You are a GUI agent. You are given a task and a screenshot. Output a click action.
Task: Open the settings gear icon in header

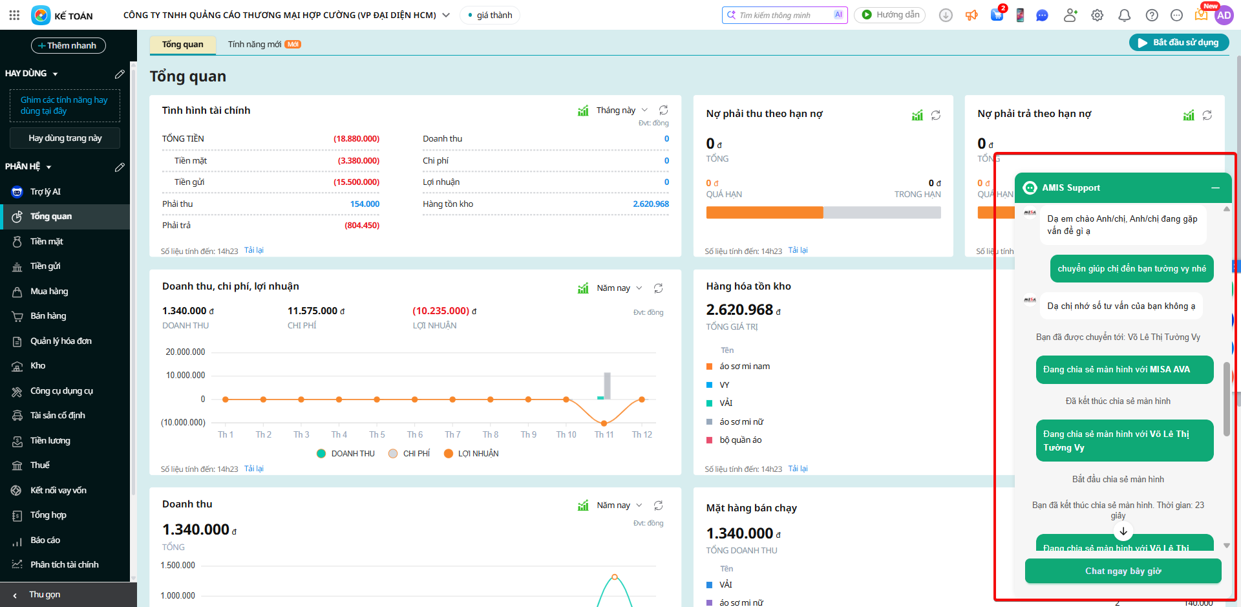click(1097, 16)
